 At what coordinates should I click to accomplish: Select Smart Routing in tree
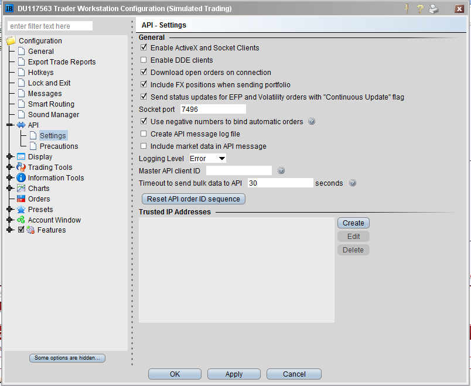51,104
